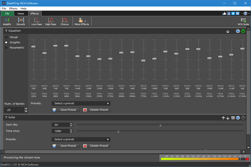Remove Echo effect with trash icon

[x=233, y=118]
